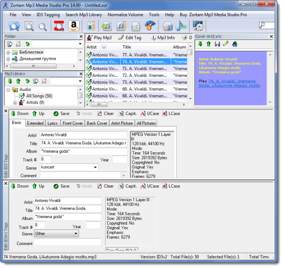Open the ID3 Tagging menu
Viewport: 283px width, 268px height.
click(49, 15)
